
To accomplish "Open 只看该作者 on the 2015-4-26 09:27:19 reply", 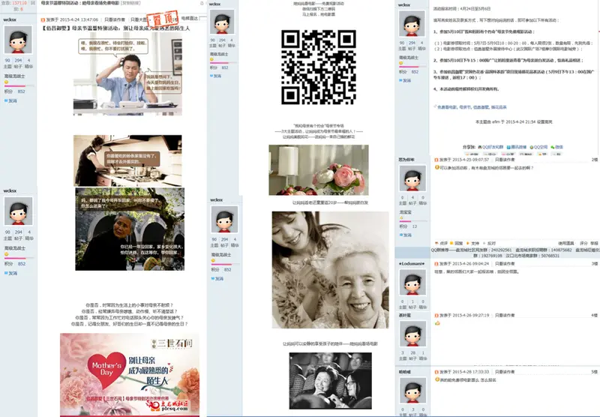I will point(505,315).
